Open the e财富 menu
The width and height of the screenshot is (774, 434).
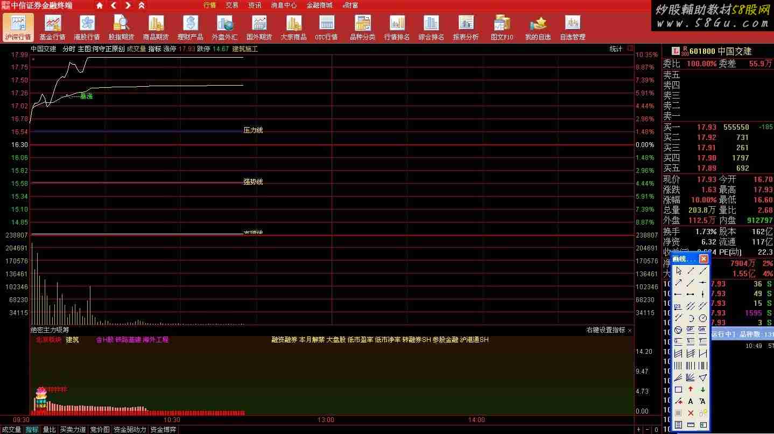[x=350, y=5]
